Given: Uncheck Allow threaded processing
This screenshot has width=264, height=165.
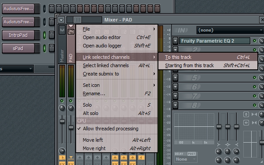Looking at the screenshot, I should point(117,129).
